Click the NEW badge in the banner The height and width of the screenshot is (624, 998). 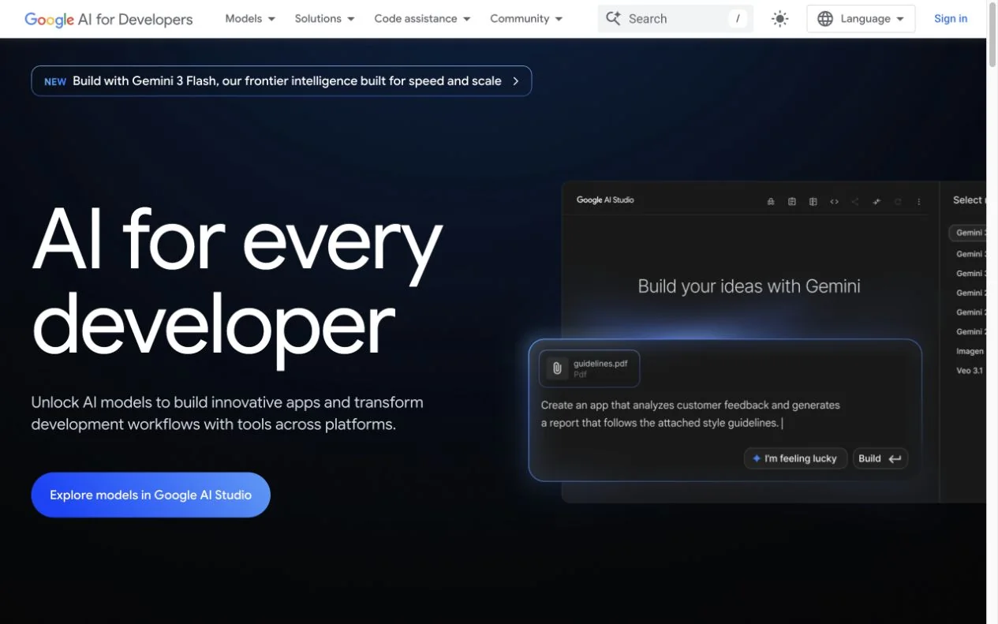tap(55, 81)
